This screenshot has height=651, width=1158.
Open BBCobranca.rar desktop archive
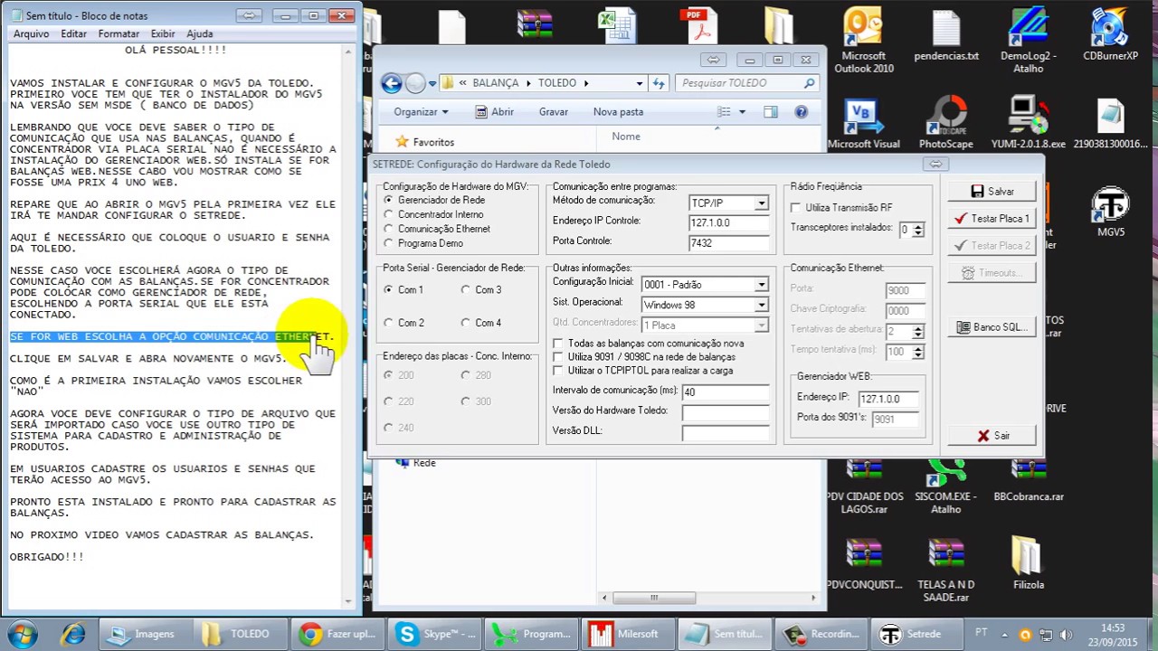pyautogui.click(x=1029, y=479)
